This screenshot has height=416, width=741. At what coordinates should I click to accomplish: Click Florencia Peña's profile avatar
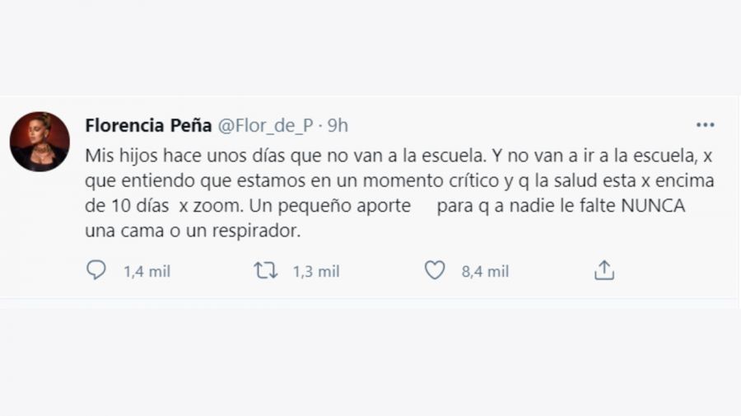pyautogui.click(x=40, y=141)
